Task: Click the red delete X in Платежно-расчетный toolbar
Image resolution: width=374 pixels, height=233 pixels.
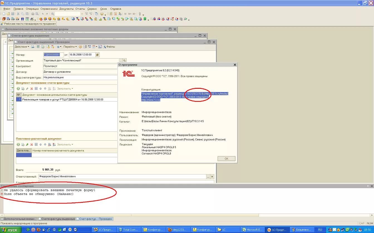Action: 31,145
